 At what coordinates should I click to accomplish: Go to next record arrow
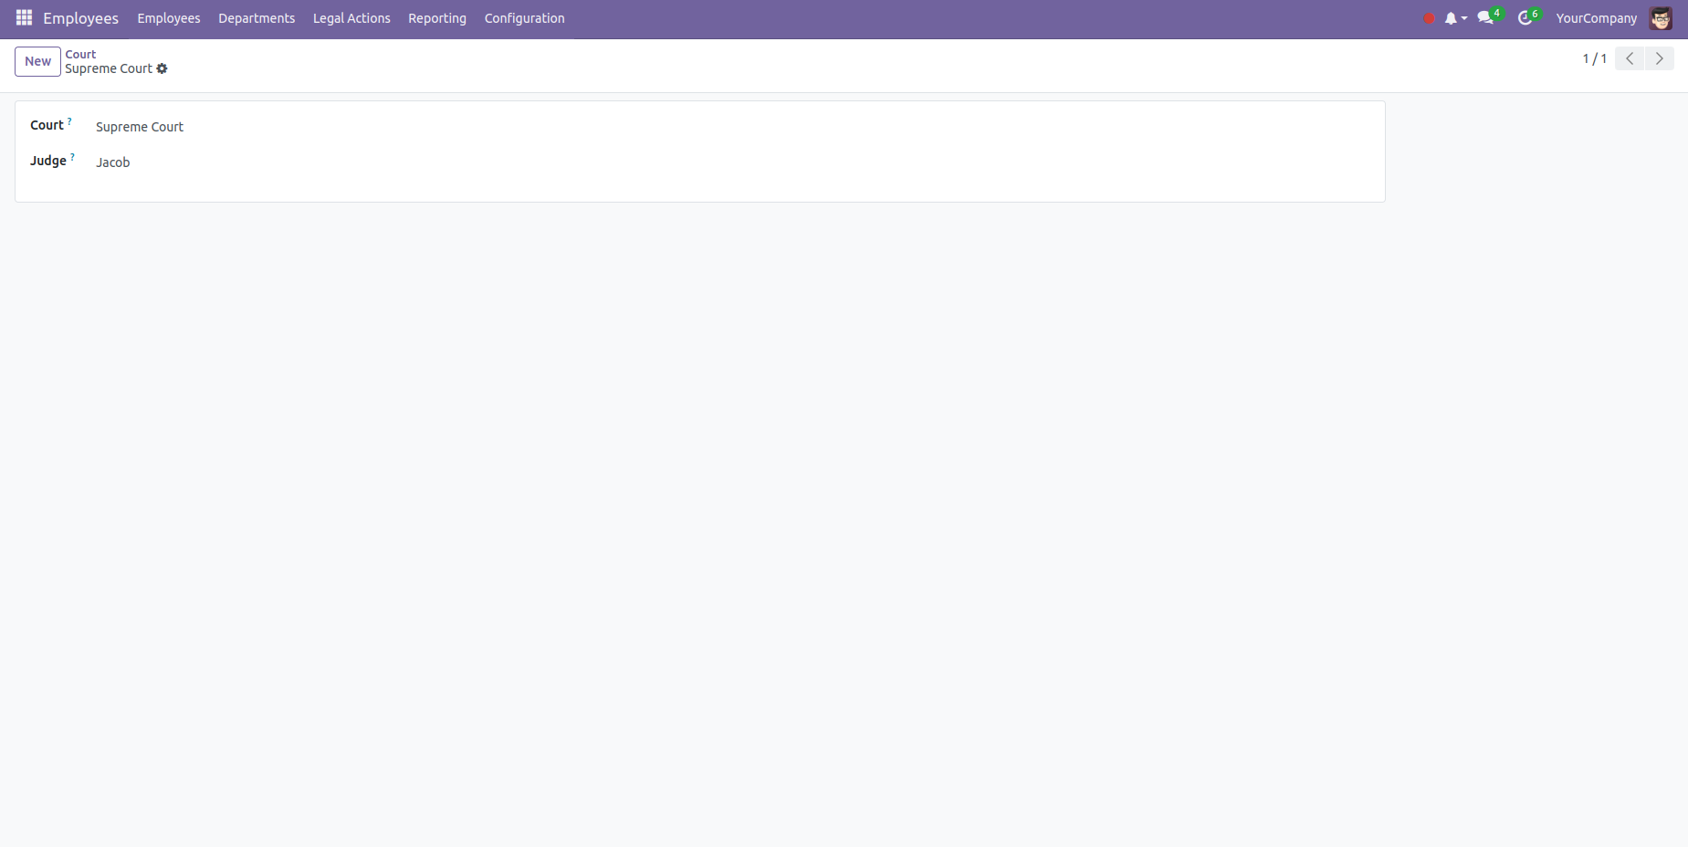coord(1660,58)
